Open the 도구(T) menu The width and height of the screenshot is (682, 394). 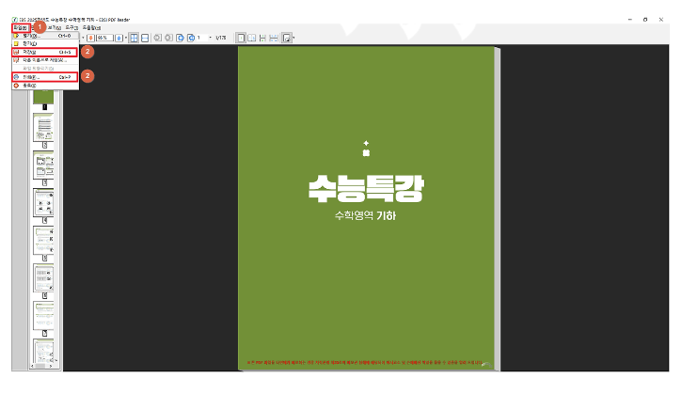(x=71, y=28)
